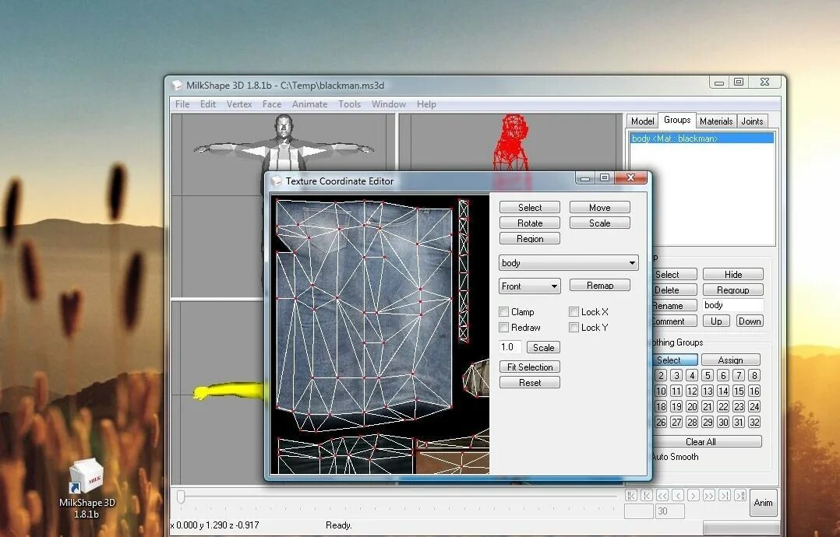Select body <Mat: blackman> group in list
The height and width of the screenshot is (537, 840).
(x=702, y=139)
